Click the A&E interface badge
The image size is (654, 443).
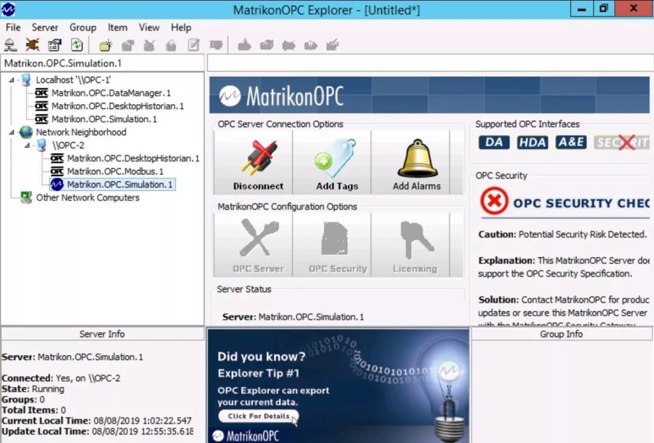pyautogui.click(x=571, y=143)
